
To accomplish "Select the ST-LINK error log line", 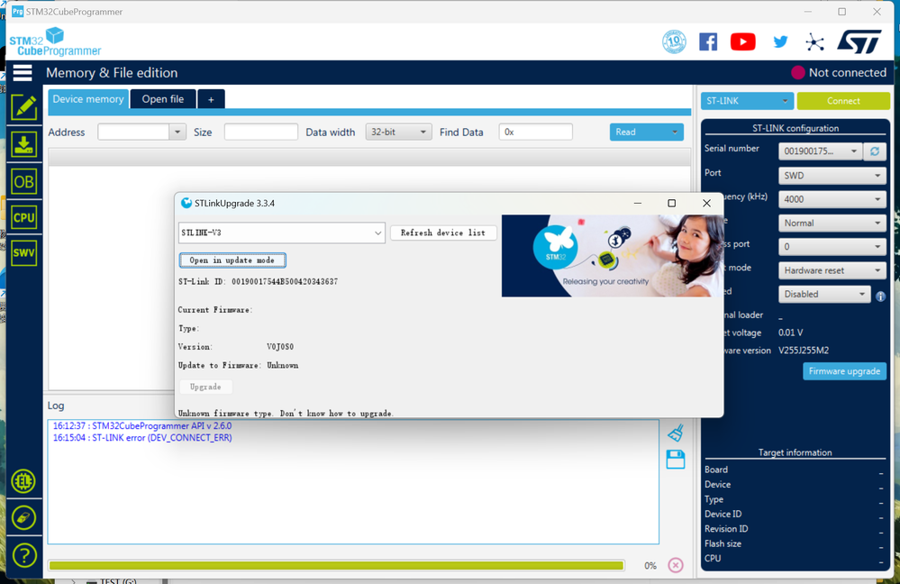I will (142, 438).
